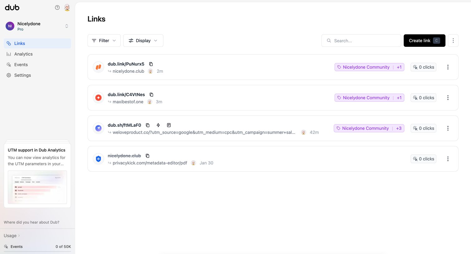Open the dub.sh/ftMLaF0 short link
The width and height of the screenshot is (471, 254).
pyautogui.click(x=124, y=125)
